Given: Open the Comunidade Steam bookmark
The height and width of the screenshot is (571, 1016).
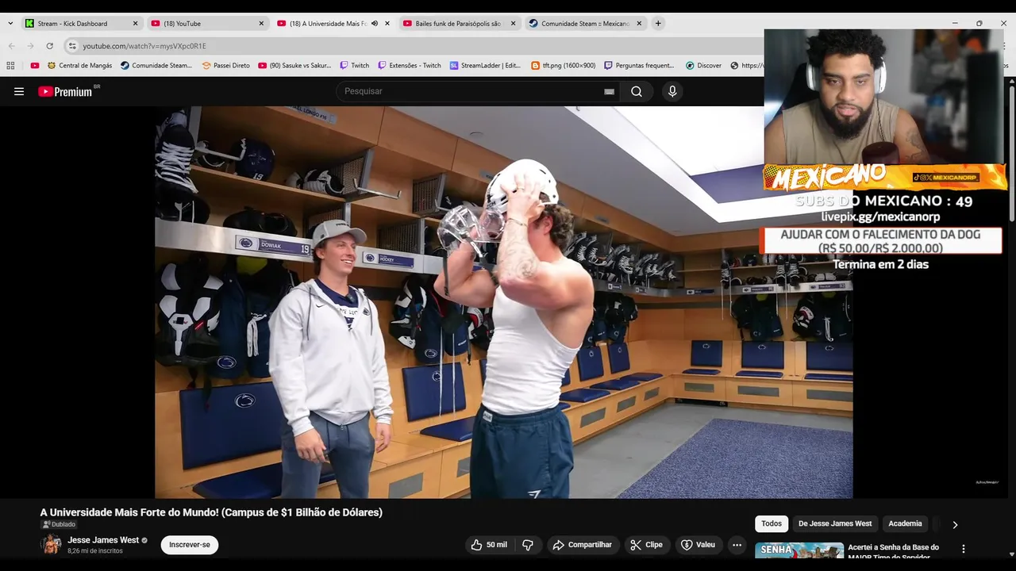Looking at the screenshot, I should click(156, 65).
